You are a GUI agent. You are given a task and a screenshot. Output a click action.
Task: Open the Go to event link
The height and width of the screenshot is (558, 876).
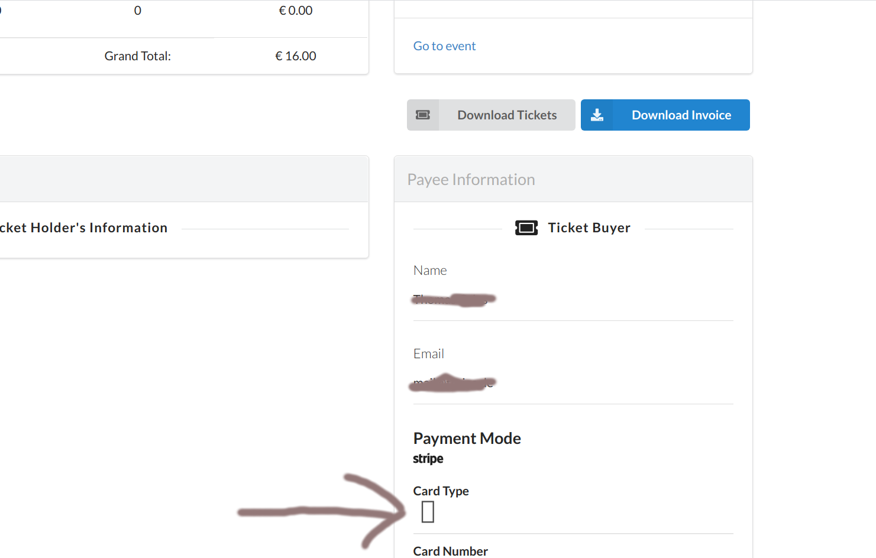coord(444,46)
